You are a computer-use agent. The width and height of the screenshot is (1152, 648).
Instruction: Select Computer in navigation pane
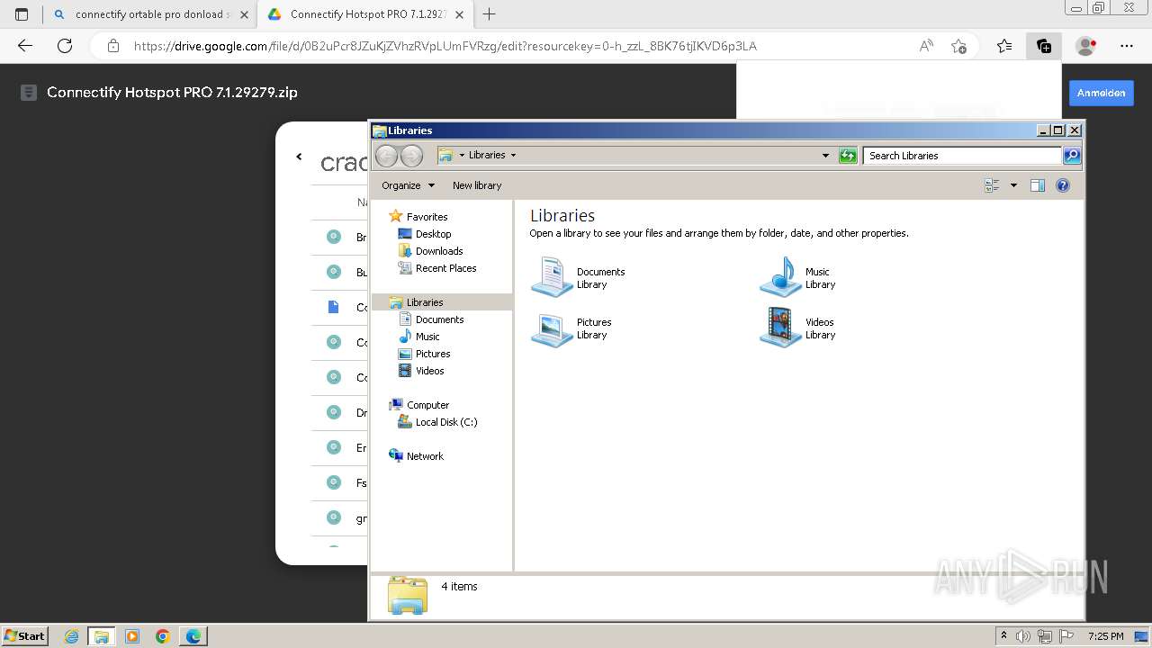[x=427, y=405]
